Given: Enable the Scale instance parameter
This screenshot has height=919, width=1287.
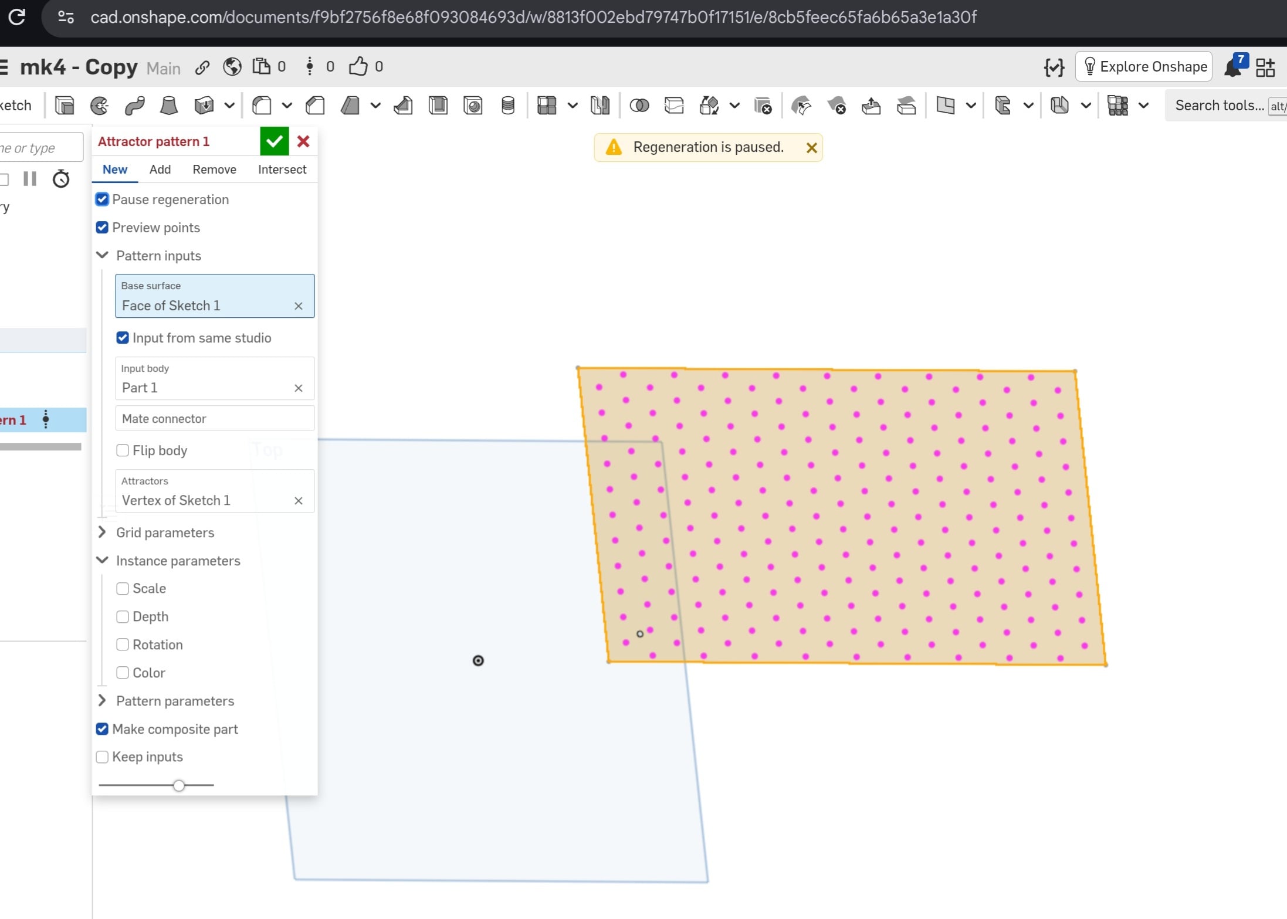Looking at the screenshot, I should coord(123,588).
